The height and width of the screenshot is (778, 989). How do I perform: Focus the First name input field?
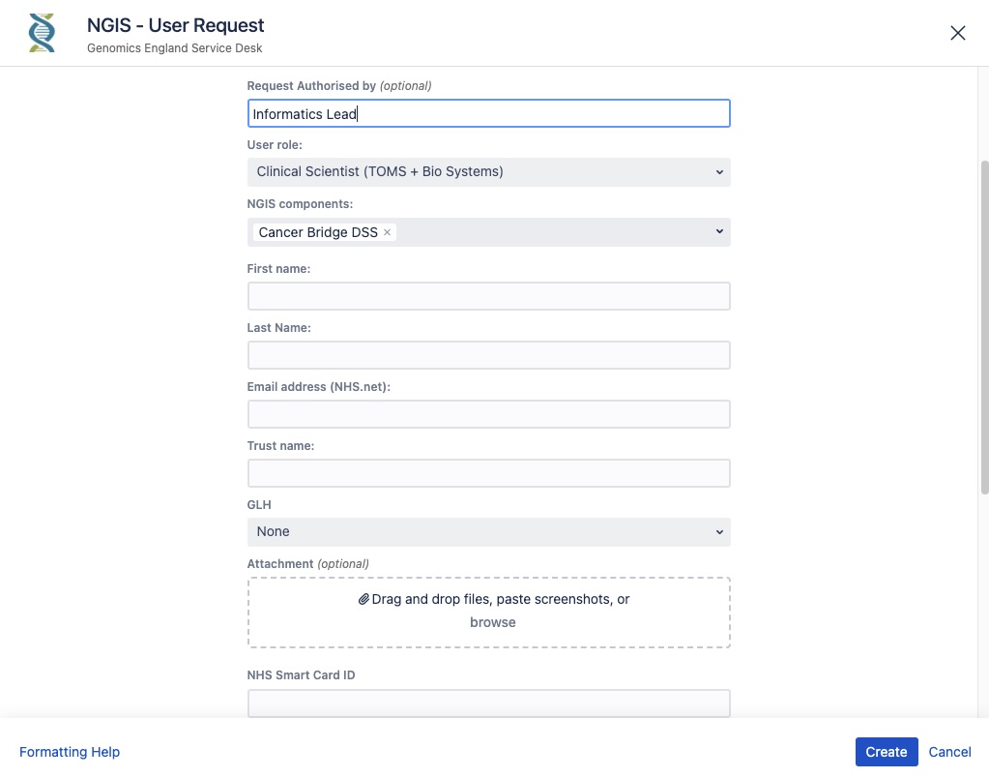(488, 296)
